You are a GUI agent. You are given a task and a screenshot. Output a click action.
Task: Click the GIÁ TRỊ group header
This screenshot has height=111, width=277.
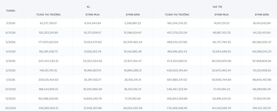click(x=217, y=7)
